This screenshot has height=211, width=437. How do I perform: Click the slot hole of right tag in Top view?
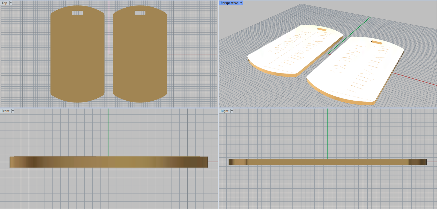pos(140,13)
